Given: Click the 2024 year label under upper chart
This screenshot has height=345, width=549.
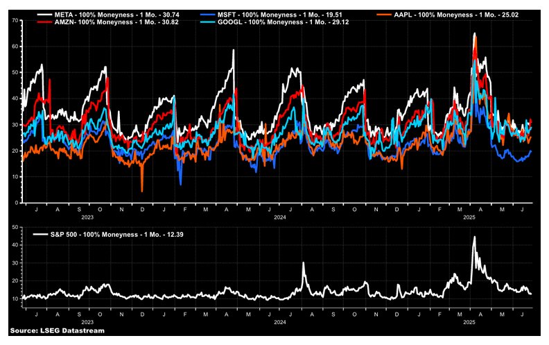Looking at the screenshot, I should tap(280, 217).
